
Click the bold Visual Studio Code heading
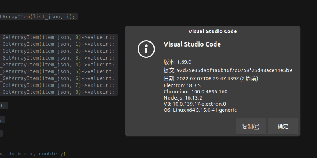point(192,44)
